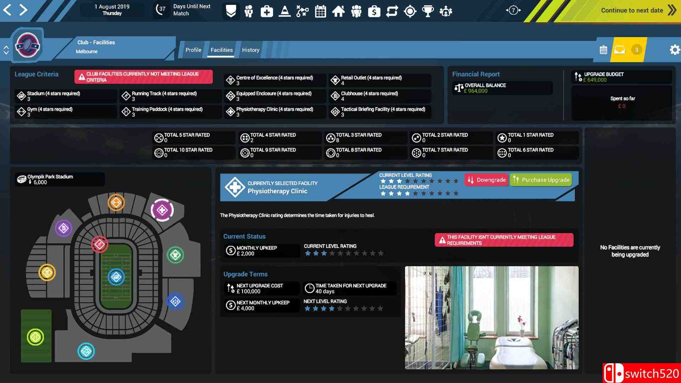The width and height of the screenshot is (681, 383).
Task: Click the back navigation chevron
Action: [x=7, y=10]
